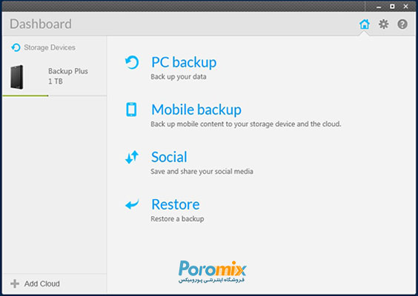Screen dimensions: 418x296
Task: Click 'Back up mobile content' description text
Action: pos(246,124)
